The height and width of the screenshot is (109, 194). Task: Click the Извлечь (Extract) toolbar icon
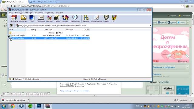[23, 18]
